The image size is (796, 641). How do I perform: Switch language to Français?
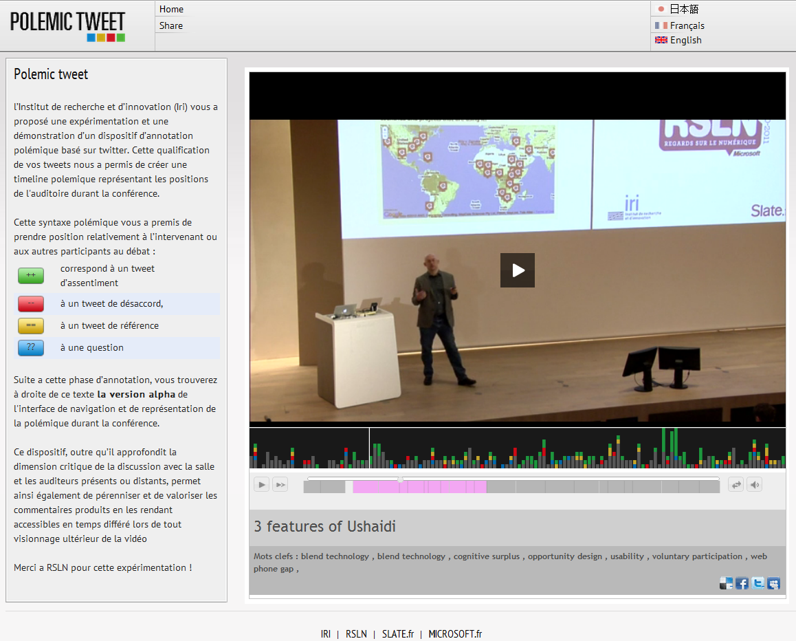(x=687, y=25)
